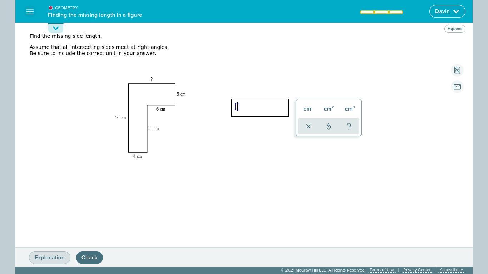
Task: Open Terms of Use link
Action: click(x=382, y=270)
